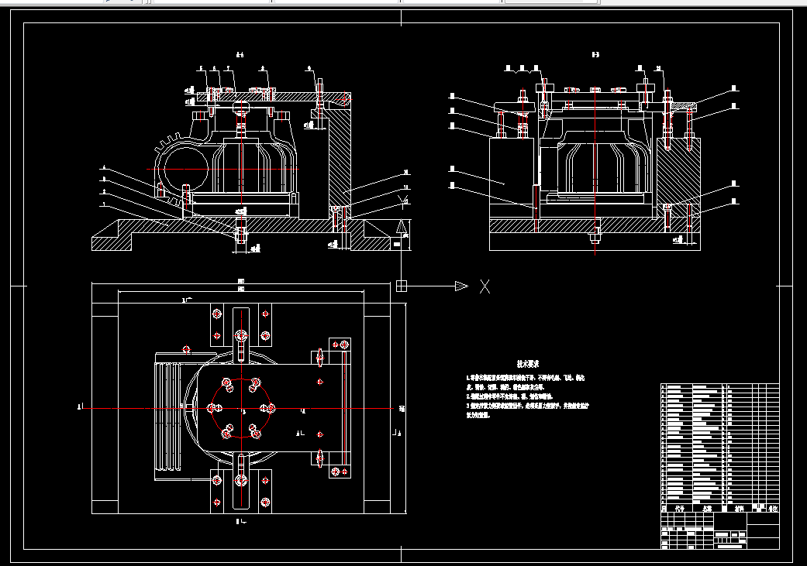Screen dimensions: 807x566
Task: Select balloon label 9 above section A-A
Action: pos(309,68)
